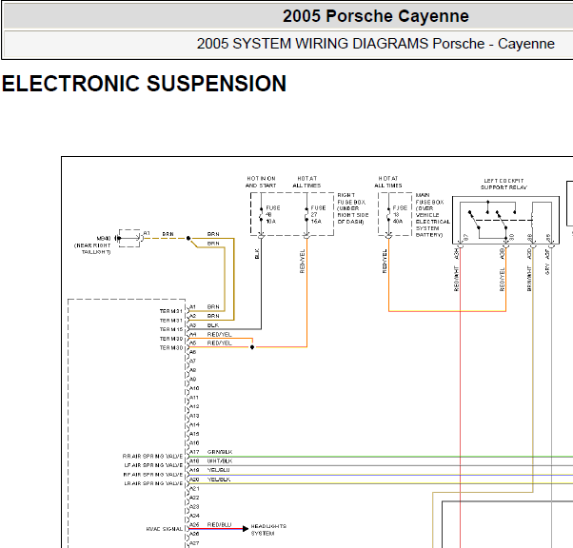The height and width of the screenshot is (548, 573).
Task: Select the "RED/BLU" wire color label
Action: pos(219,524)
